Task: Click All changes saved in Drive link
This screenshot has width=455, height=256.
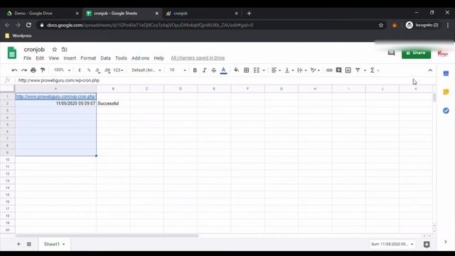Action: click(198, 58)
